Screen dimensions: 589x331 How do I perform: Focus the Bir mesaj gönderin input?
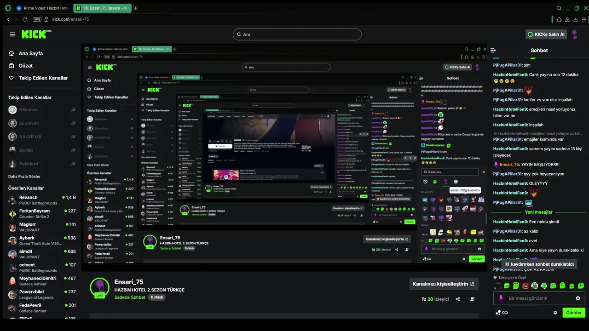(539, 298)
